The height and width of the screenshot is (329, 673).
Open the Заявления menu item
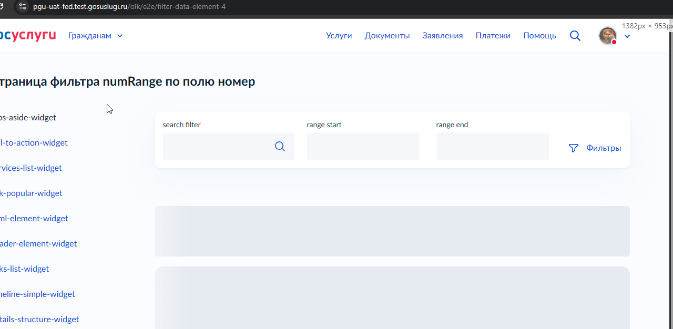[443, 36]
